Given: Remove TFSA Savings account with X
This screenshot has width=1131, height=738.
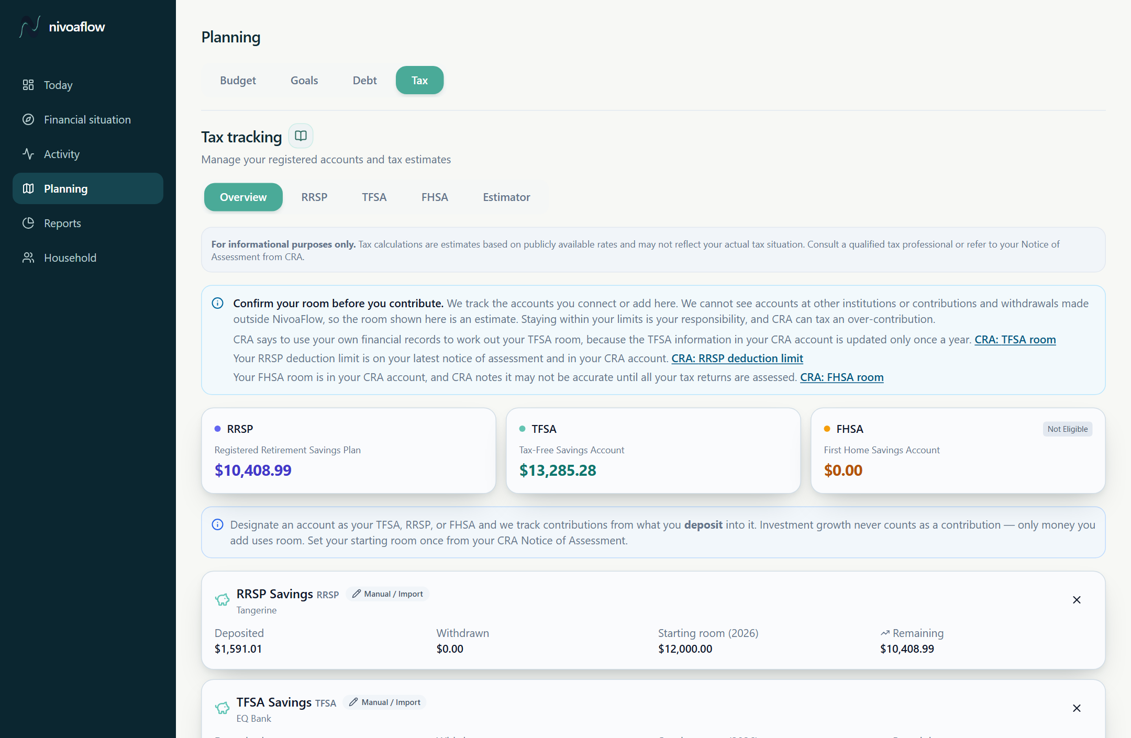Looking at the screenshot, I should click(1077, 708).
